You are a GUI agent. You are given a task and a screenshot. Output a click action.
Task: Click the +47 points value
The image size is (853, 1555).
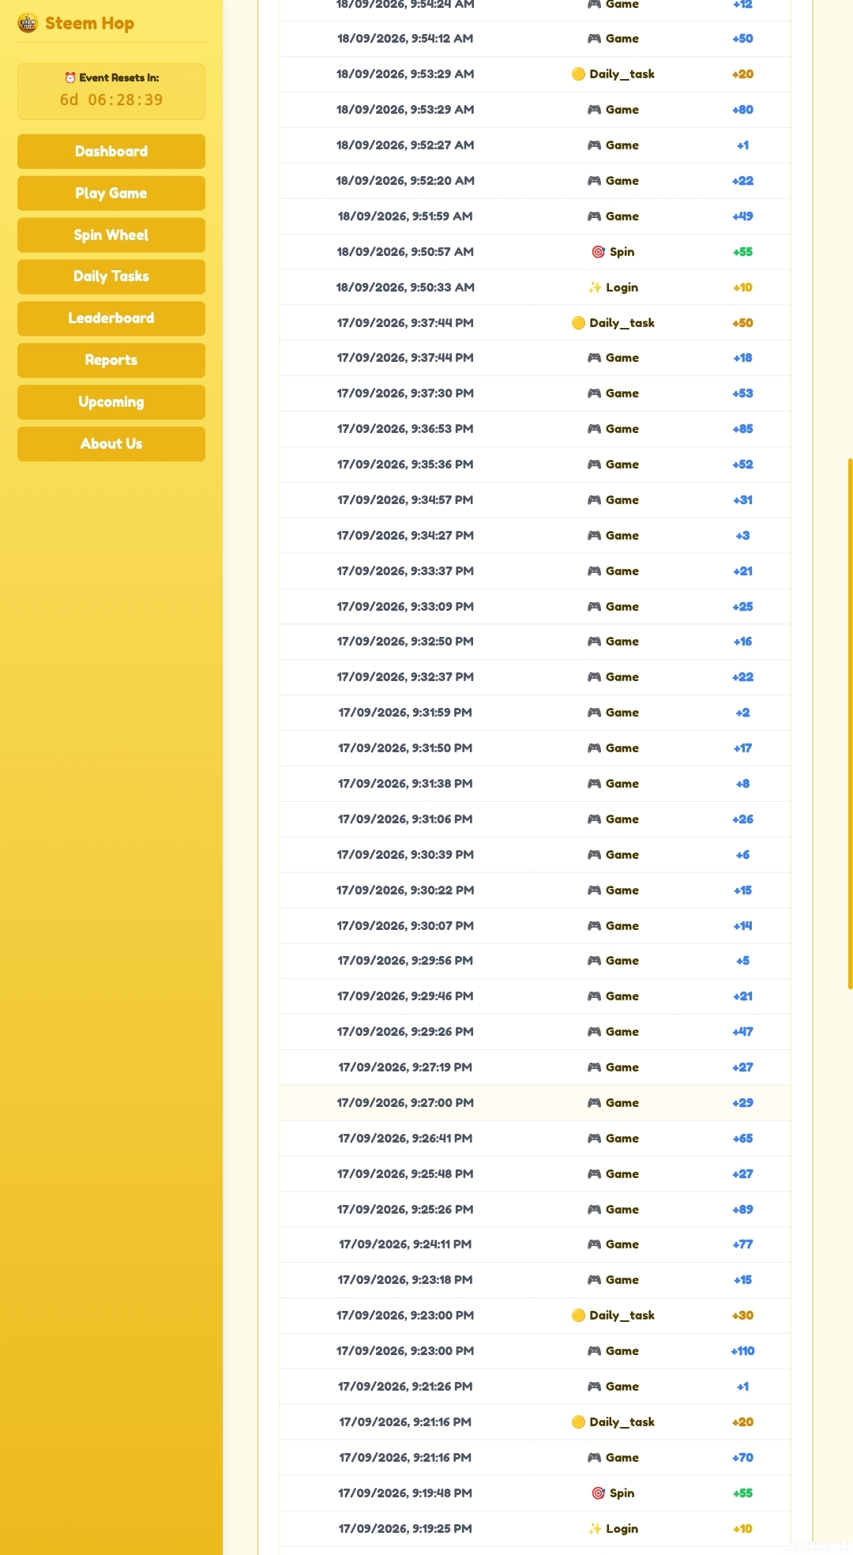click(x=742, y=1031)
